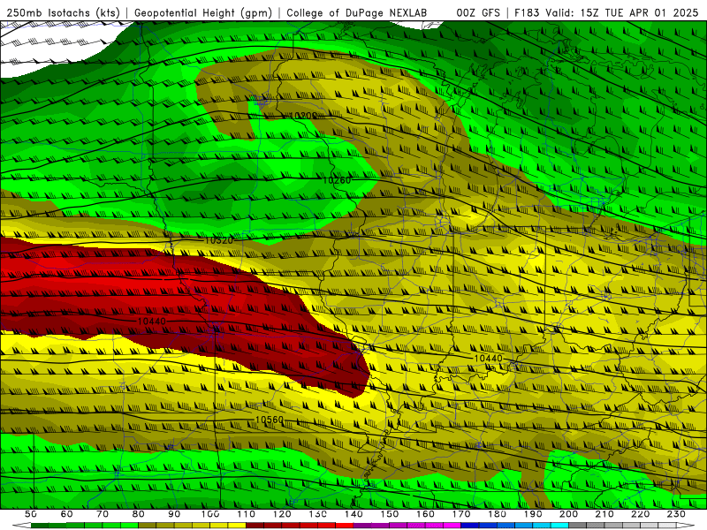This screenshot has width=707, height=530.
Task: Click the 60 value on the color scale
Action: [67, 514]
